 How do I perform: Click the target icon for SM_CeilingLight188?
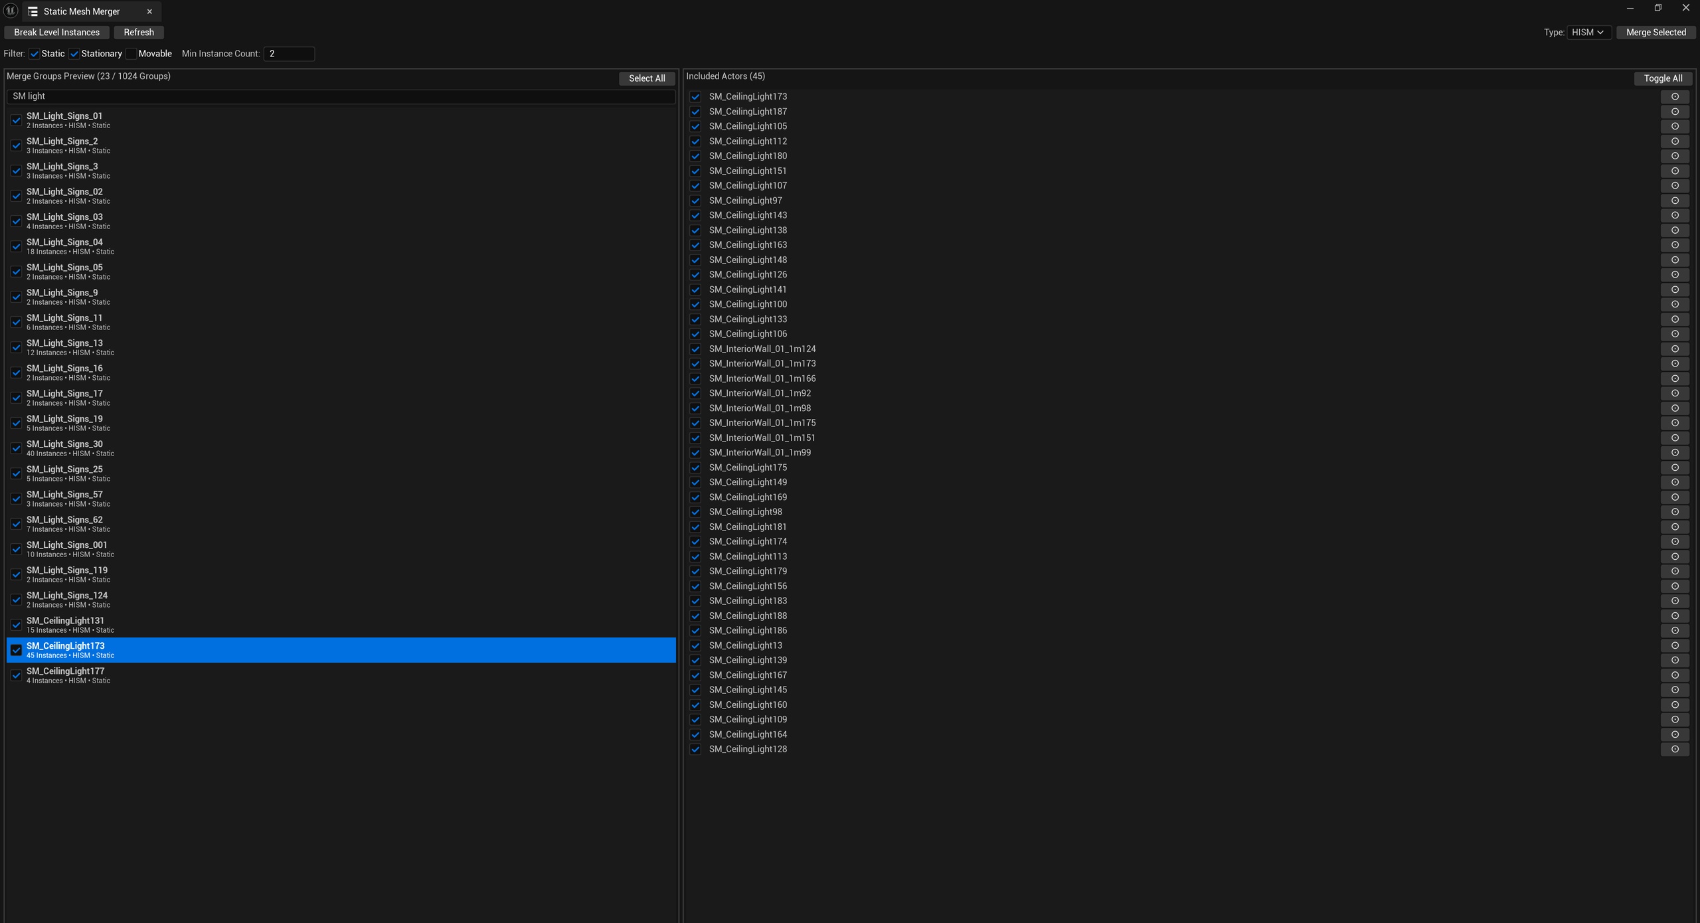tap(1675, 616)
